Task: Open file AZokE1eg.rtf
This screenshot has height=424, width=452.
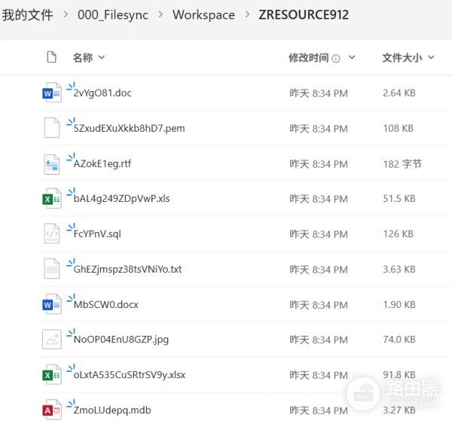Action: tap(102, 163)
